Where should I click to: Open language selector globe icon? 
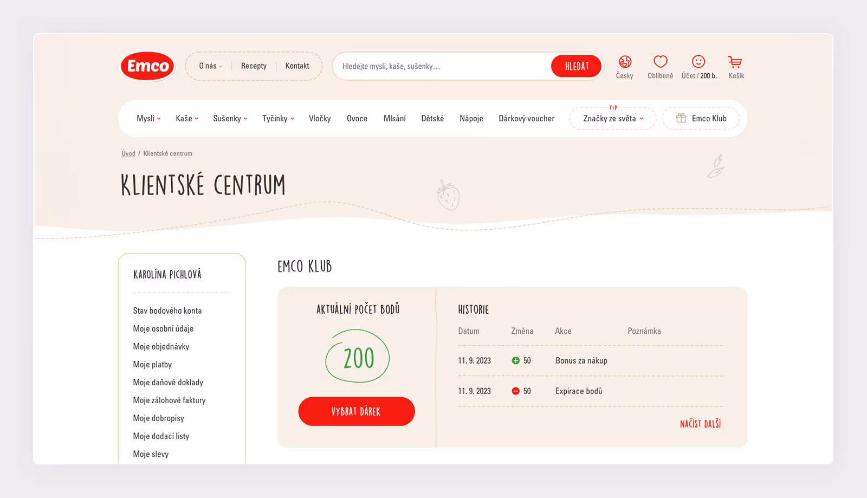tap(625, 62)
